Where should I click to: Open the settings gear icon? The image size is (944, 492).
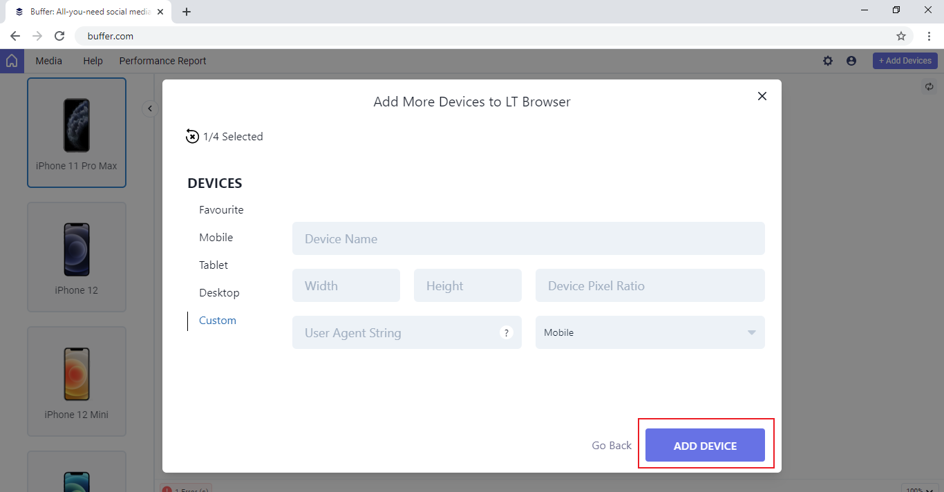click(x=828, y=61)
